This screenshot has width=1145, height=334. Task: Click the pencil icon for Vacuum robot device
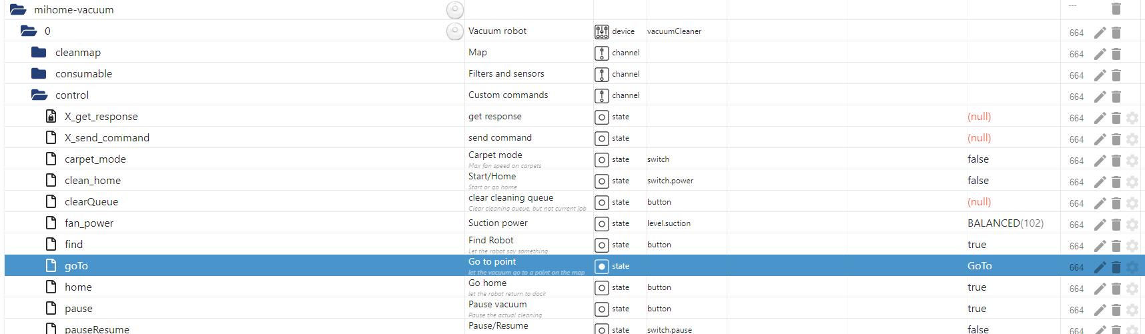click(x=1100, y=33)
